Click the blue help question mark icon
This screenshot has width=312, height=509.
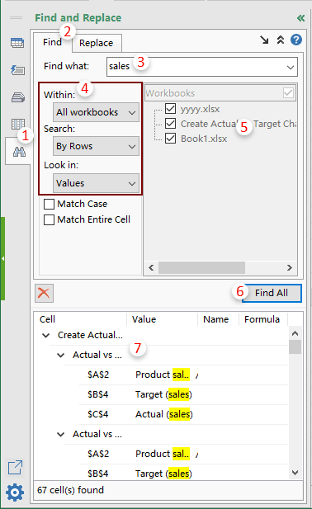(x=296, y=40)
